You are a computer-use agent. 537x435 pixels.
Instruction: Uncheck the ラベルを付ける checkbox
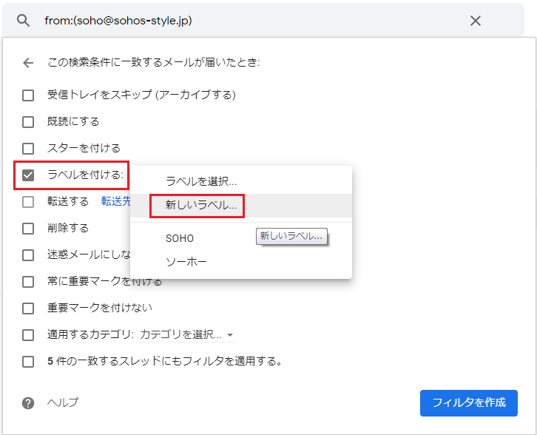click(28, 175)
